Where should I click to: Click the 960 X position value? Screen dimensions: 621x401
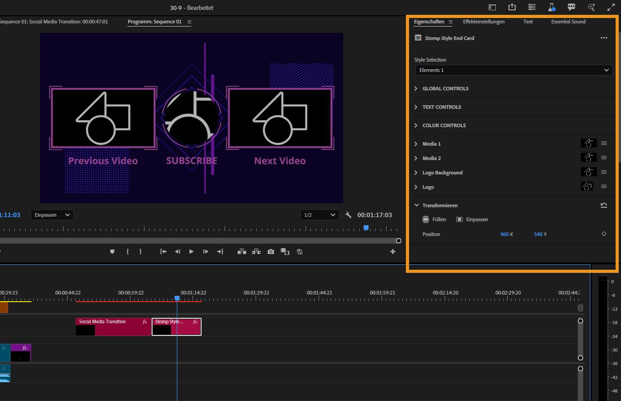[506, 234]
